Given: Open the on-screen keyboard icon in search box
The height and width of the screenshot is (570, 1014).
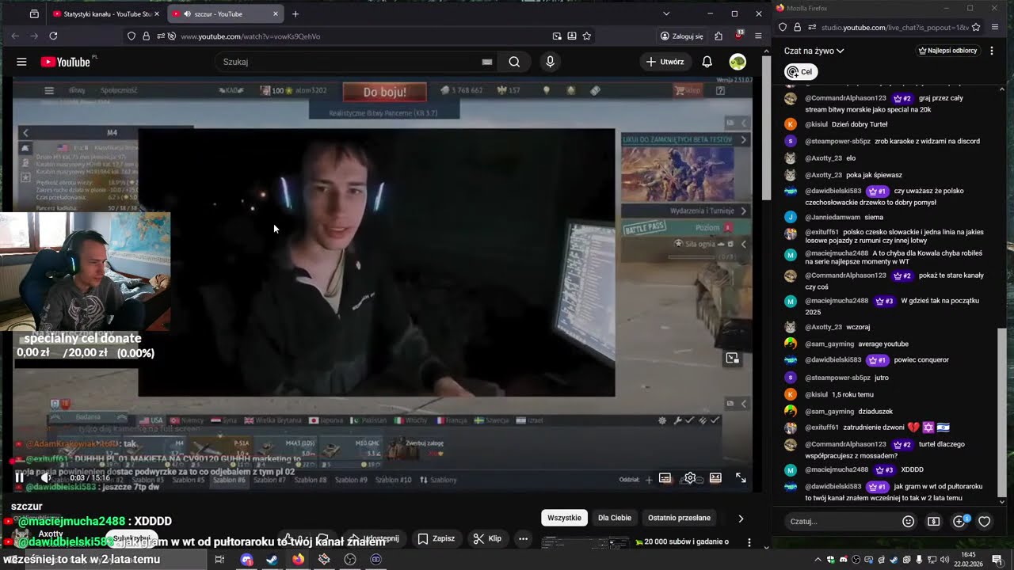Looking at the screenshot, I should tap(487, 62).
